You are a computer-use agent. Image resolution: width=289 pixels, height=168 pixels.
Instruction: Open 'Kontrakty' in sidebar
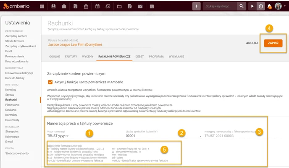[11, 115]
